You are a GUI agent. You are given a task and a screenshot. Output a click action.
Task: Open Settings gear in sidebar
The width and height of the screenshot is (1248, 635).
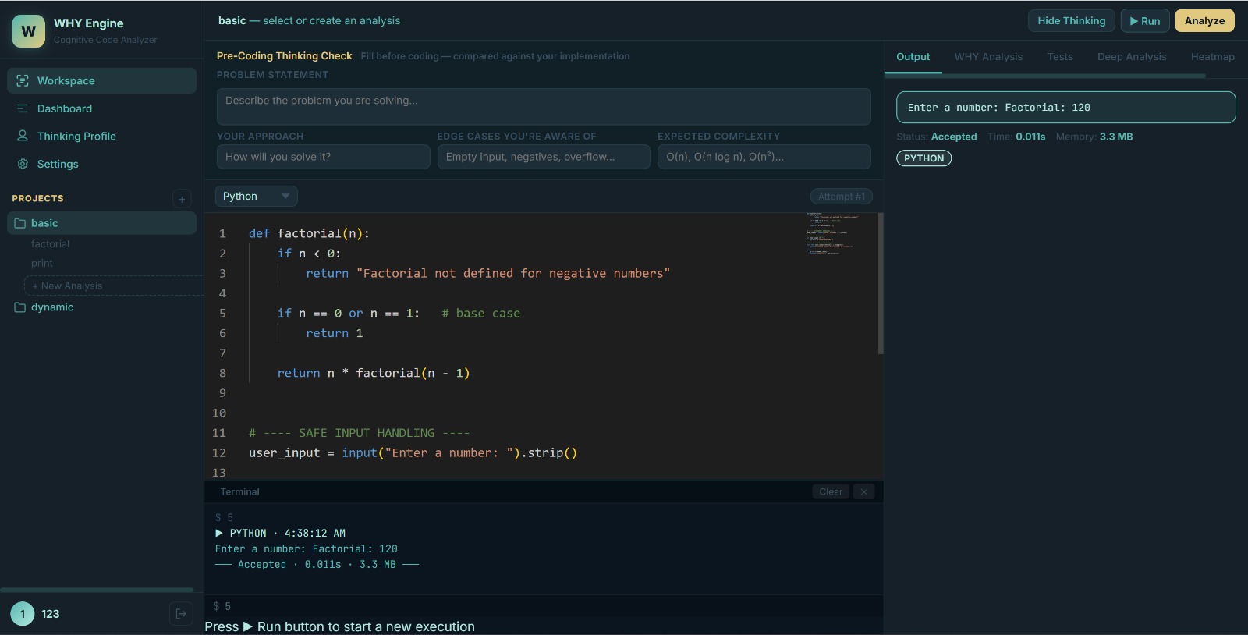click(x=23, y=164)
